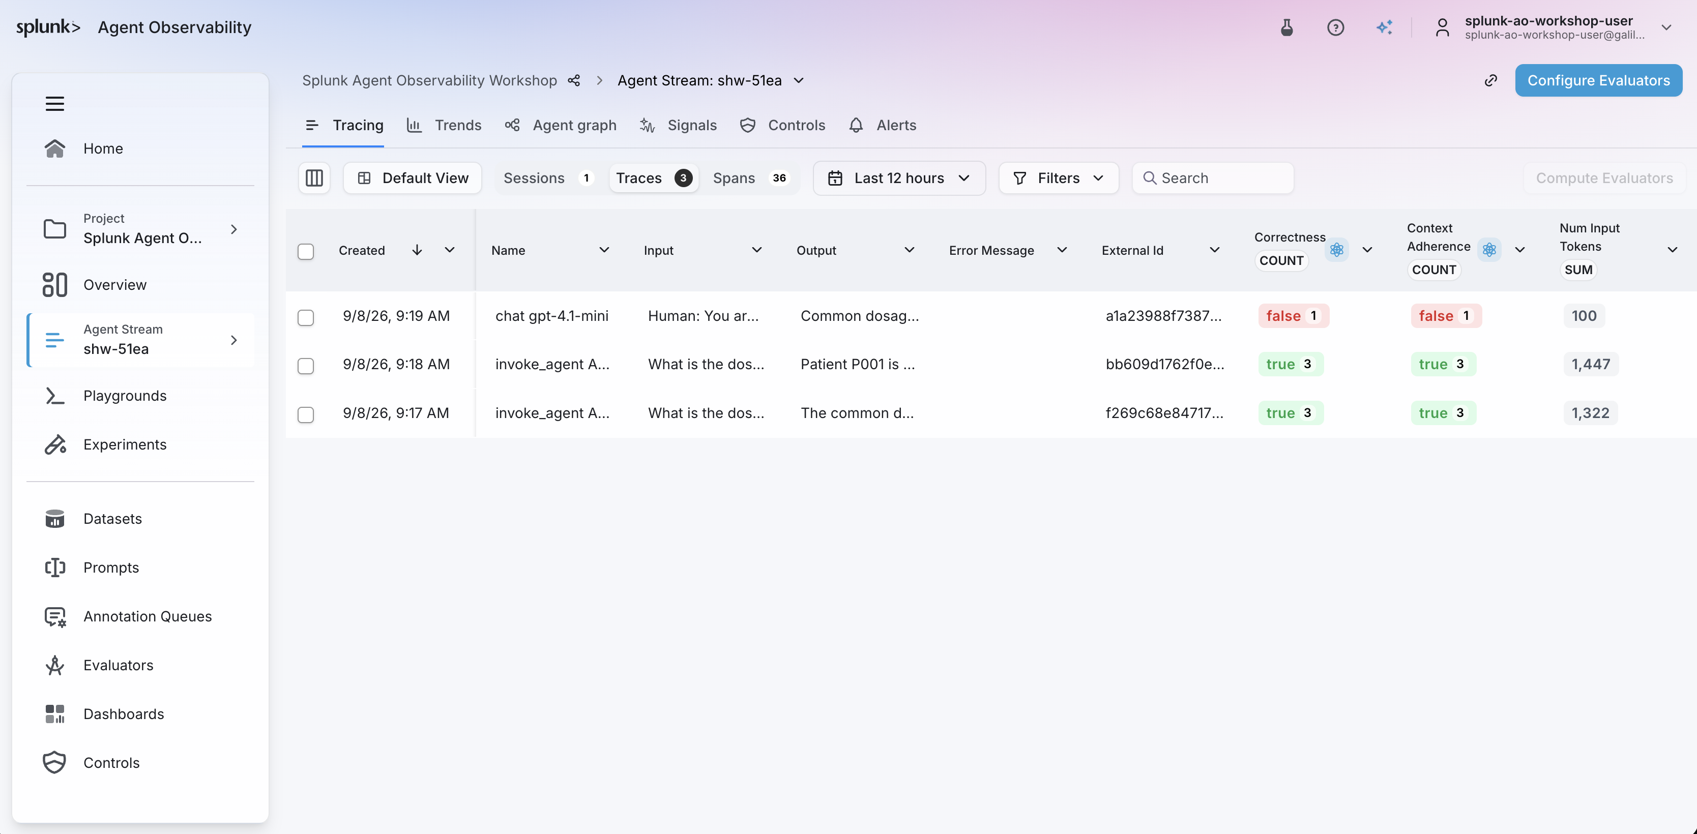1697x834 pixels.
Task: Open the Last 12 hours time range dropdown
Action: 899,178
